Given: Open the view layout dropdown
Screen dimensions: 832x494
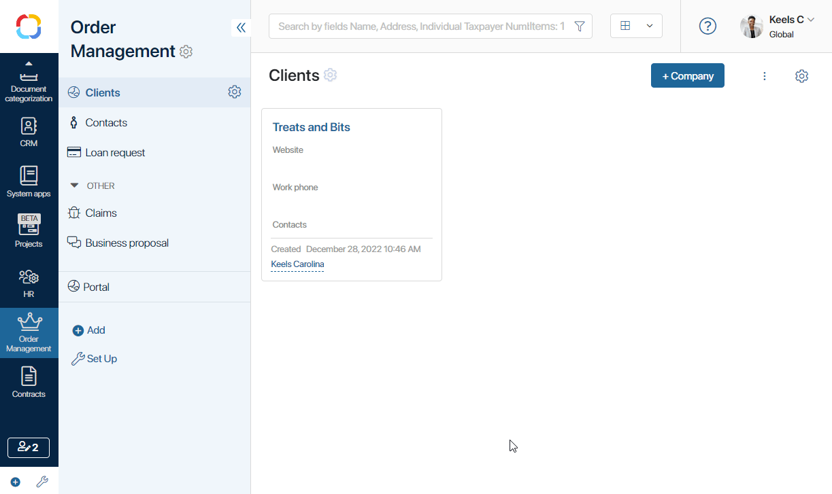Looking at the screenshot, I should click(636, 26).
